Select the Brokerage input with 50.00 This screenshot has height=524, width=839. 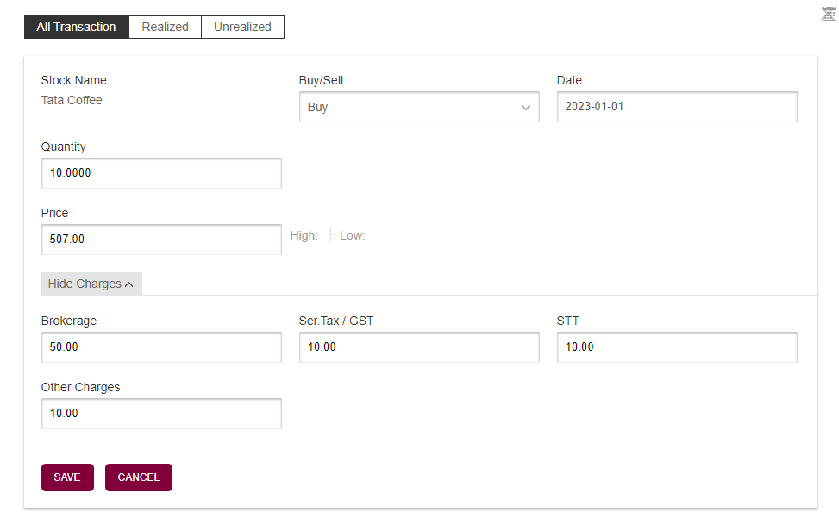click(x=161, y=347)
